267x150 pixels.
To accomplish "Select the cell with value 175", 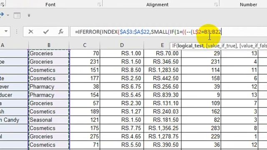I will pyautogui.click(x=85, y=128).
